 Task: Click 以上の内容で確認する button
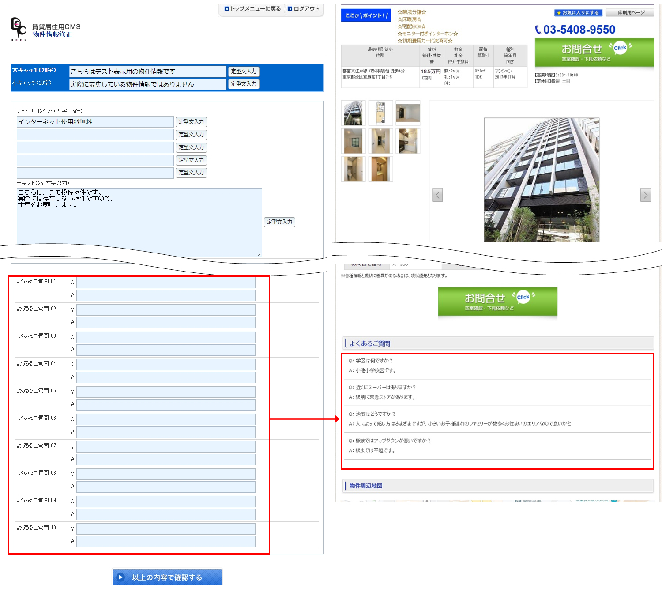167,577
